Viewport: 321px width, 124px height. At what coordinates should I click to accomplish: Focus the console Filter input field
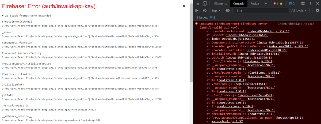[262, 10]
